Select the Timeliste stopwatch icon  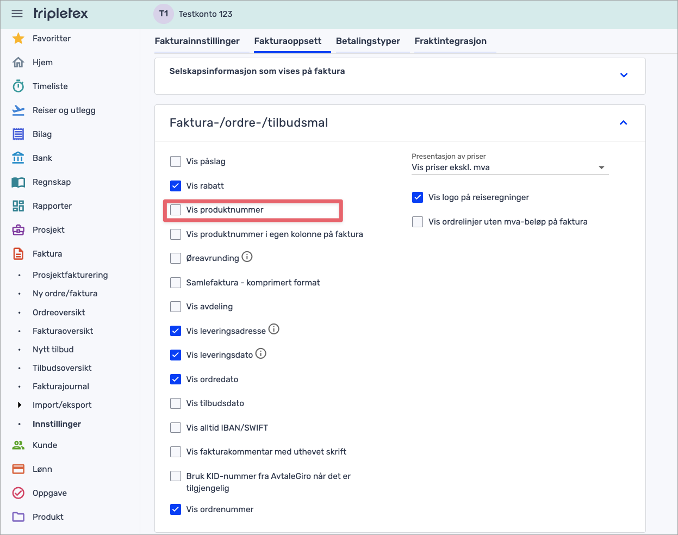[18, 86]
